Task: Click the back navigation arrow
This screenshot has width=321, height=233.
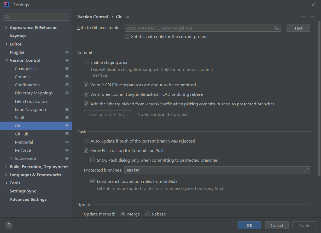Action: click(303, 17)
